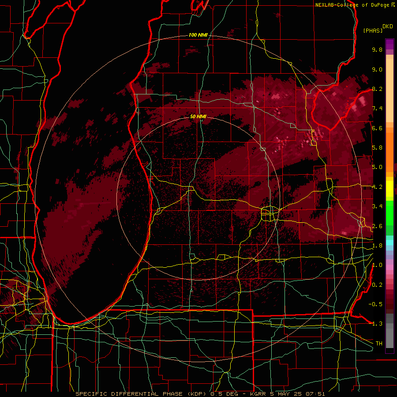The height and width of the screenshot is (397, 397).
Task: Click the '100 NMI' range ring label
Action: click(198, 35)
